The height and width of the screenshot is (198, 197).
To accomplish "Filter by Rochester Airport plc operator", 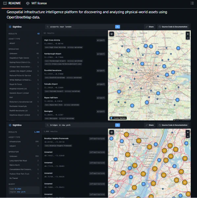I will [x=24, y=106].
